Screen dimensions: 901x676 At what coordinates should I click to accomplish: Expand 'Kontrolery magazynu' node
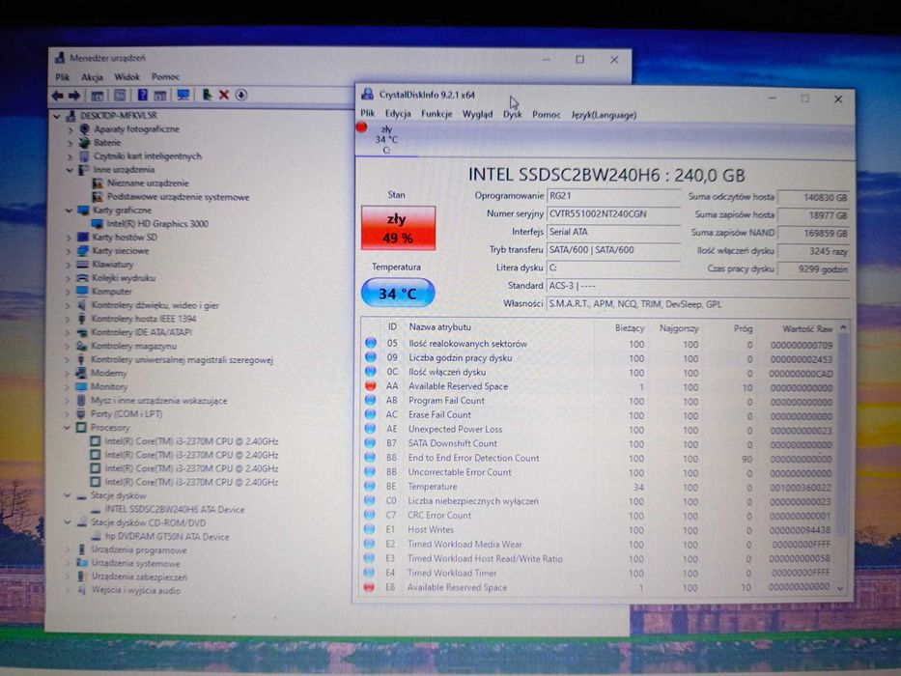68,346
